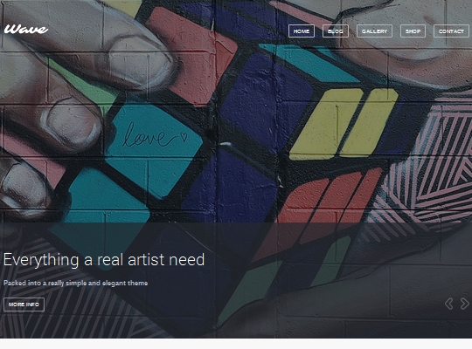Click the yellow cube tiles in slide image

tap(344, 123)
